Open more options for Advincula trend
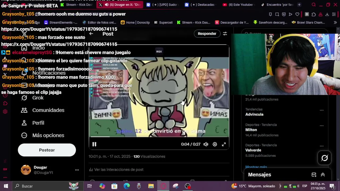Screen dimensions: 340x191 click(322, 110)
